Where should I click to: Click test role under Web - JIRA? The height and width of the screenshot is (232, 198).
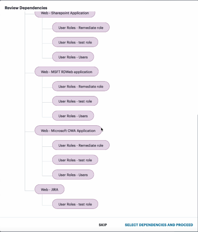pos(75,204)
